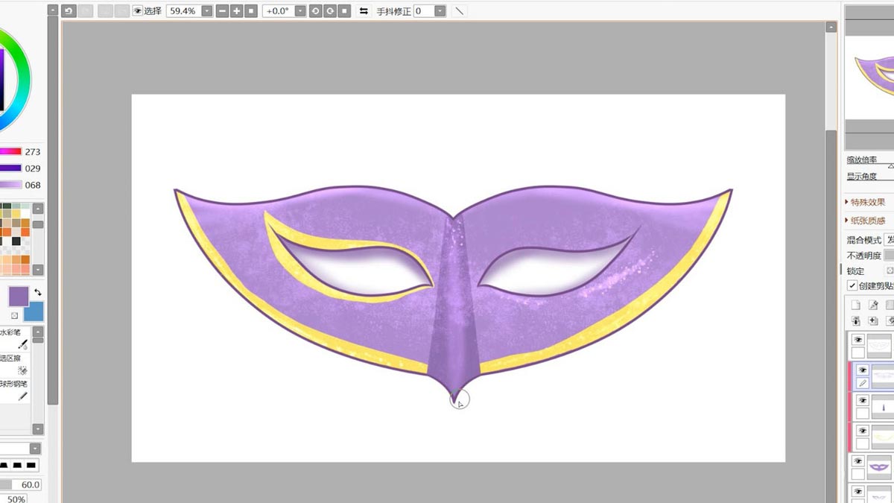Click the transfer-down layer icon
The image size is (894, 503).
coord(856,320)
